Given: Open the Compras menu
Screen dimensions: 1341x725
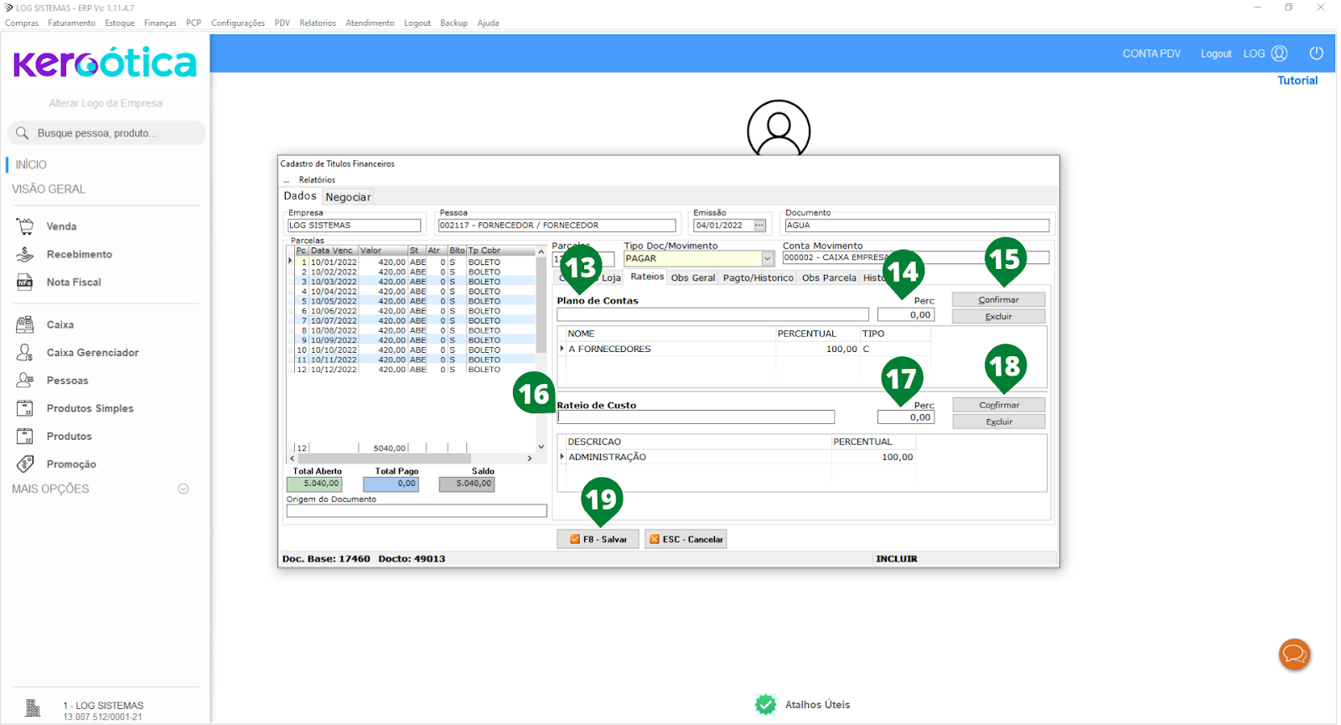Looking at the screenshot, I should [22, 23].
